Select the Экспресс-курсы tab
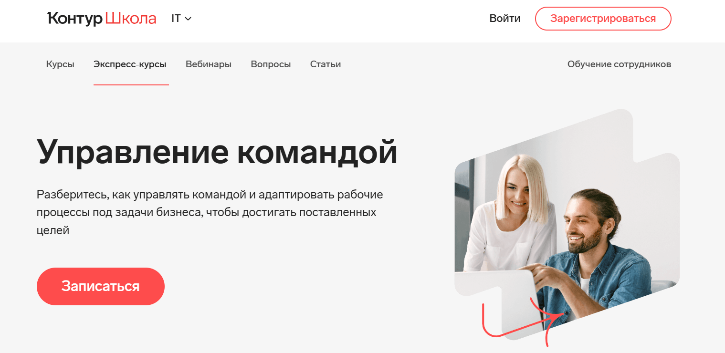Screen dimensions: 725x353 click(130, 64)
